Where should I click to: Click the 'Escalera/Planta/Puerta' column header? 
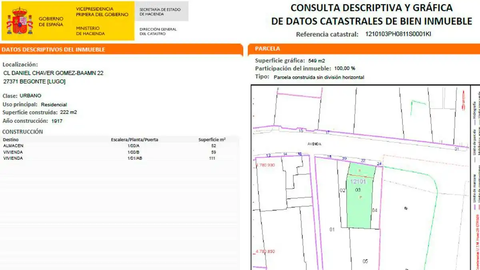coord(134,140)
